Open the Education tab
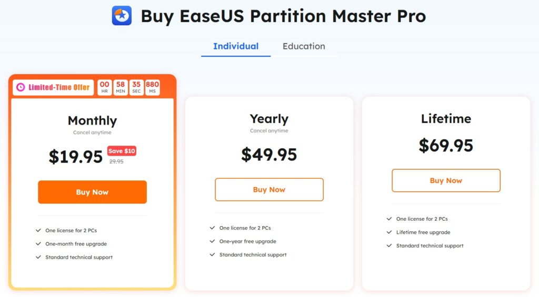This screenshot has width=539, height=297. tap(304, 46)
